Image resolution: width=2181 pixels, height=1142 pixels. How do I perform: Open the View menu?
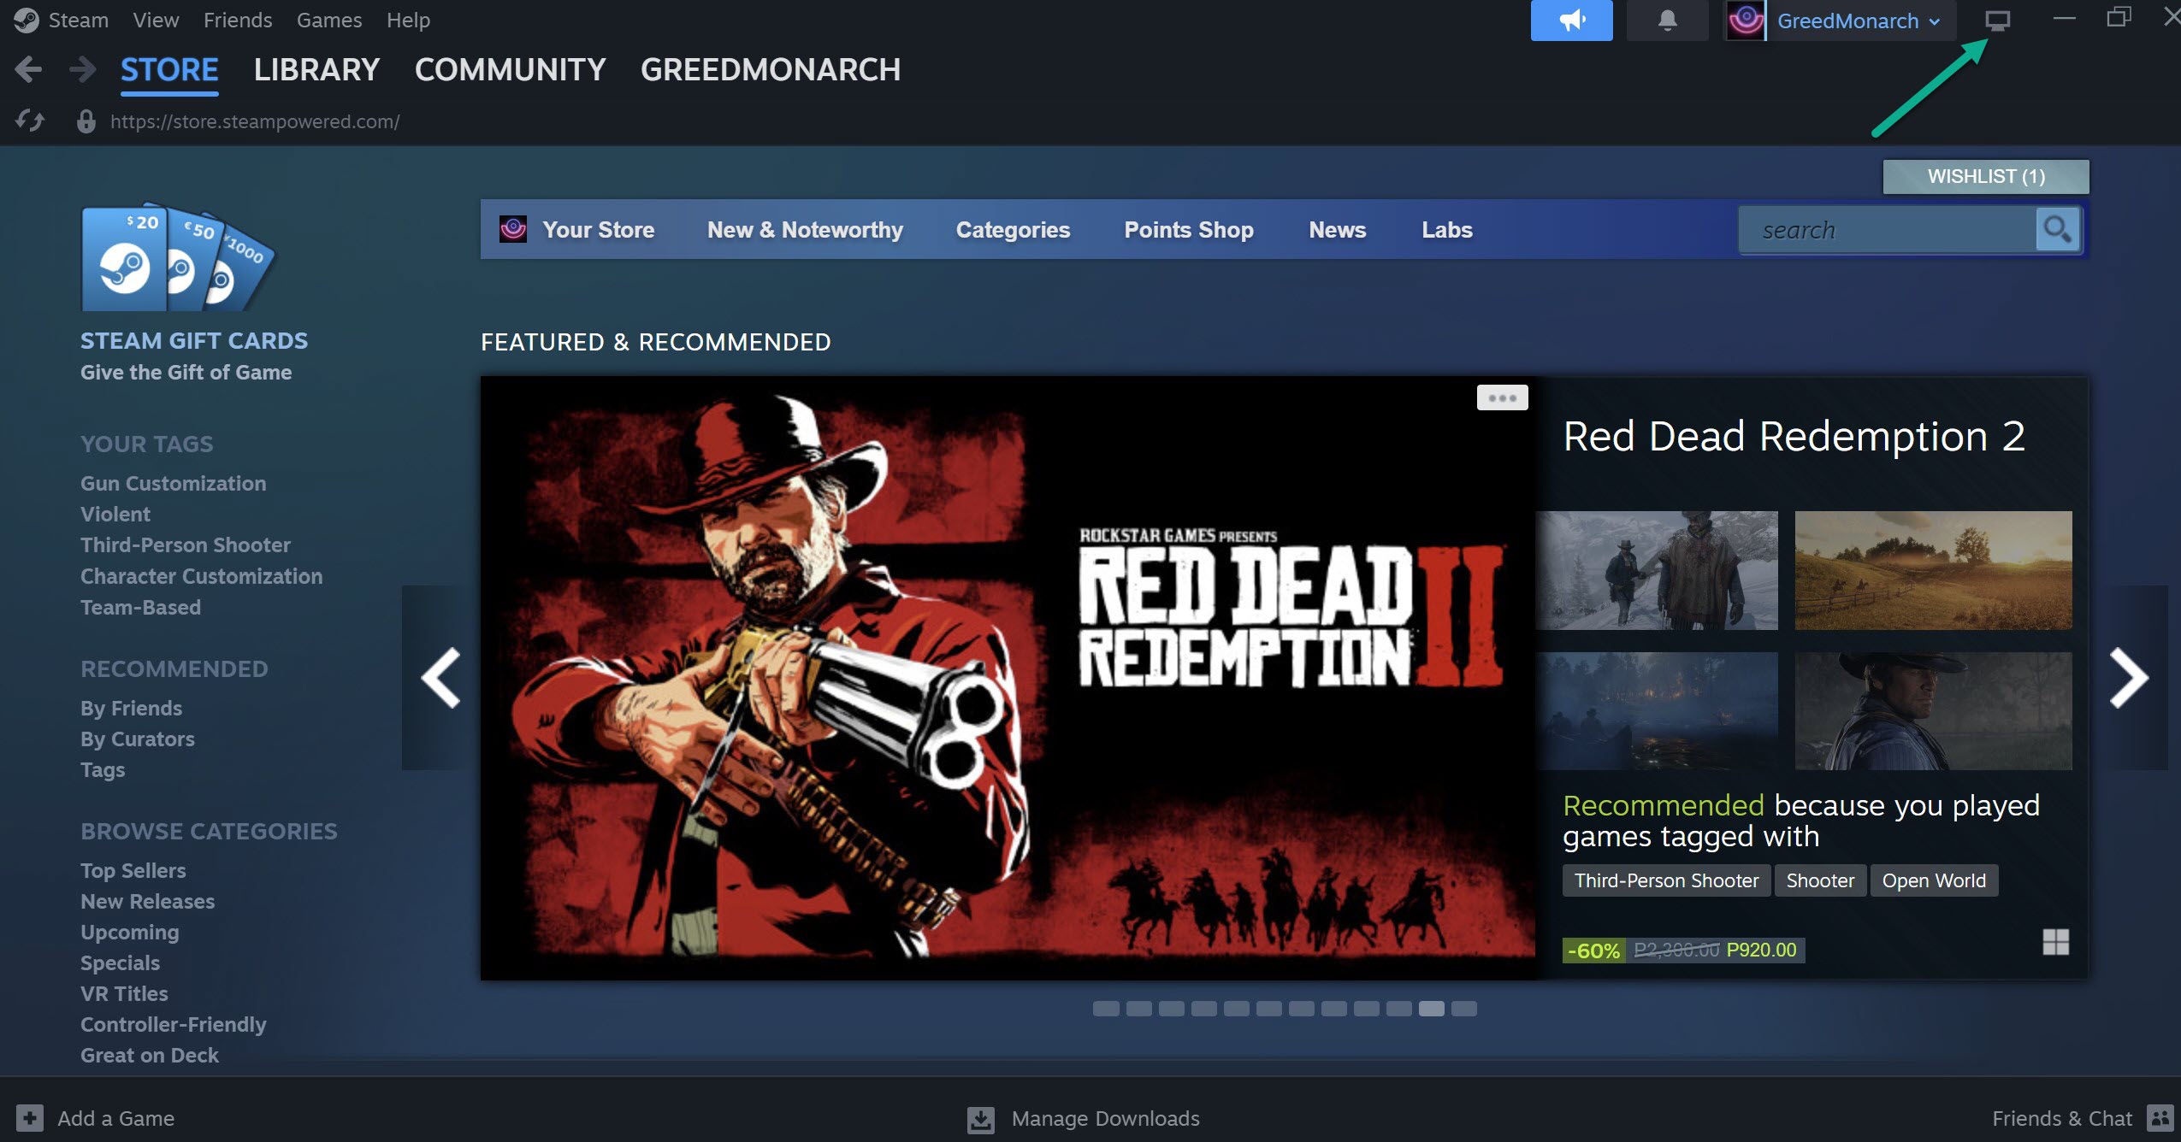156,20
